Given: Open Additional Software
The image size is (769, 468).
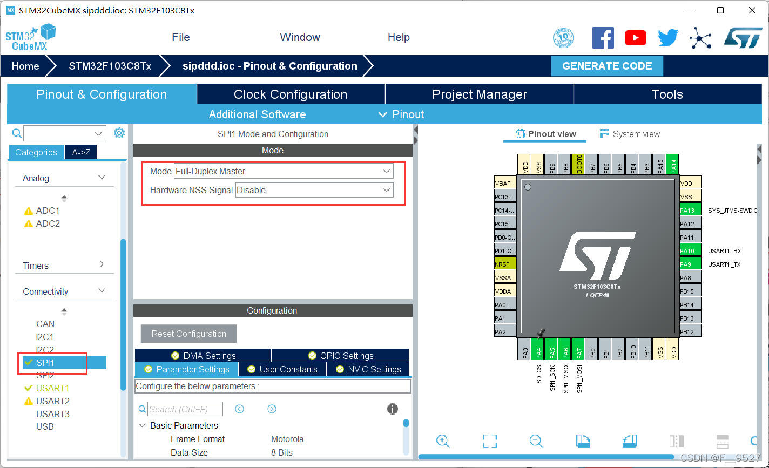Looking at the screenshot, I should pos(257,114).
